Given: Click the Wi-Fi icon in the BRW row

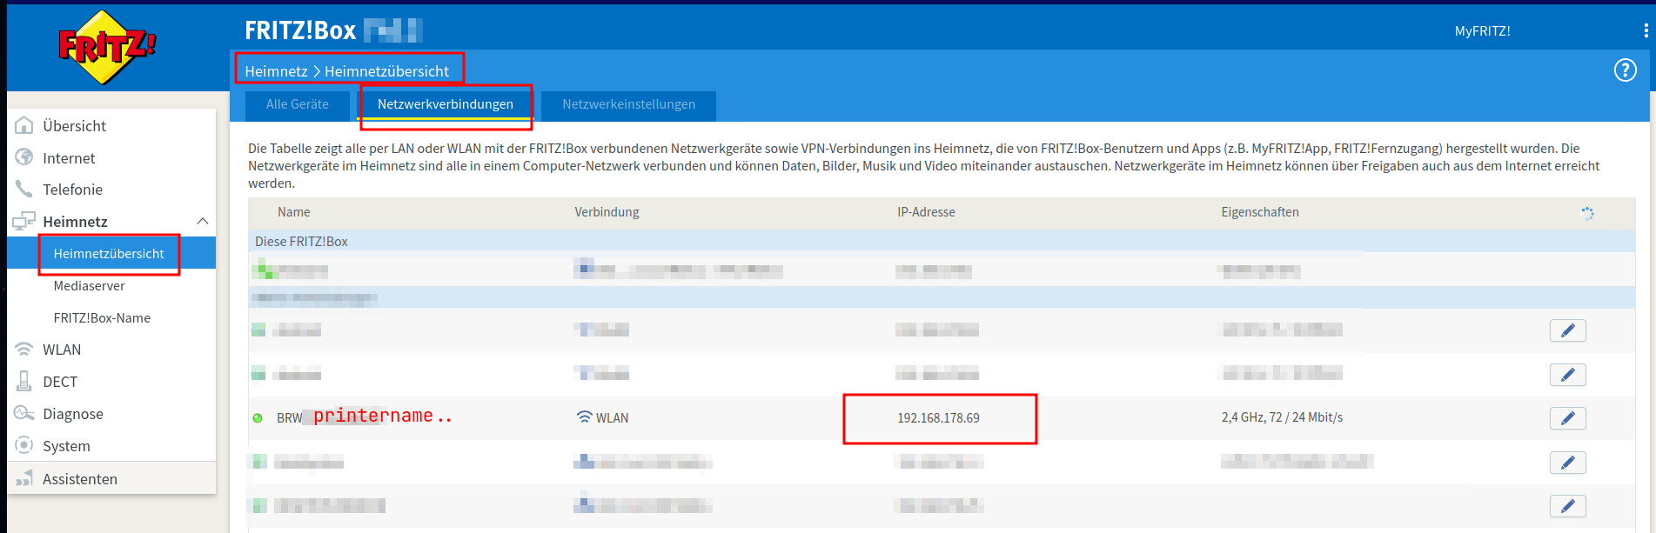Looking at the screenshot, I should point(584,417).
